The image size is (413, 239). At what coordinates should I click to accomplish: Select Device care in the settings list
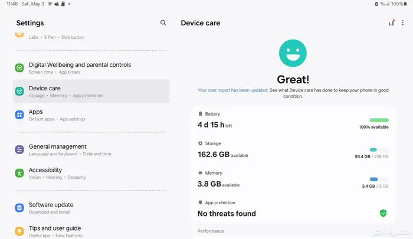pos(91,91)
